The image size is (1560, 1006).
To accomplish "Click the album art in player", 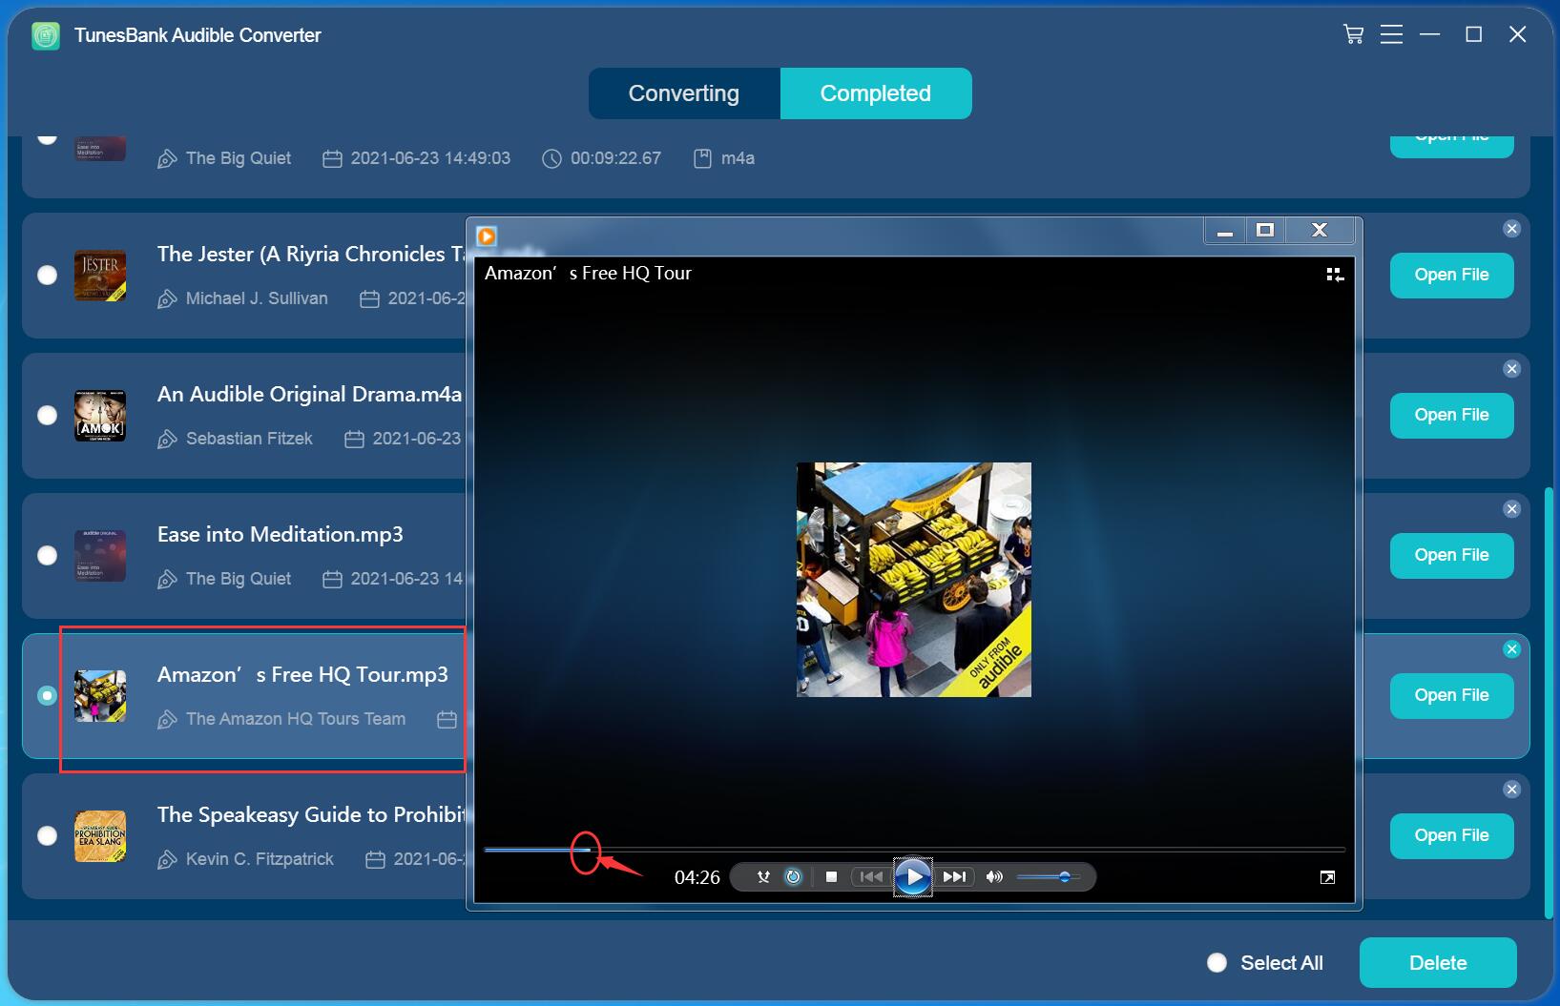I will [914, 580].
